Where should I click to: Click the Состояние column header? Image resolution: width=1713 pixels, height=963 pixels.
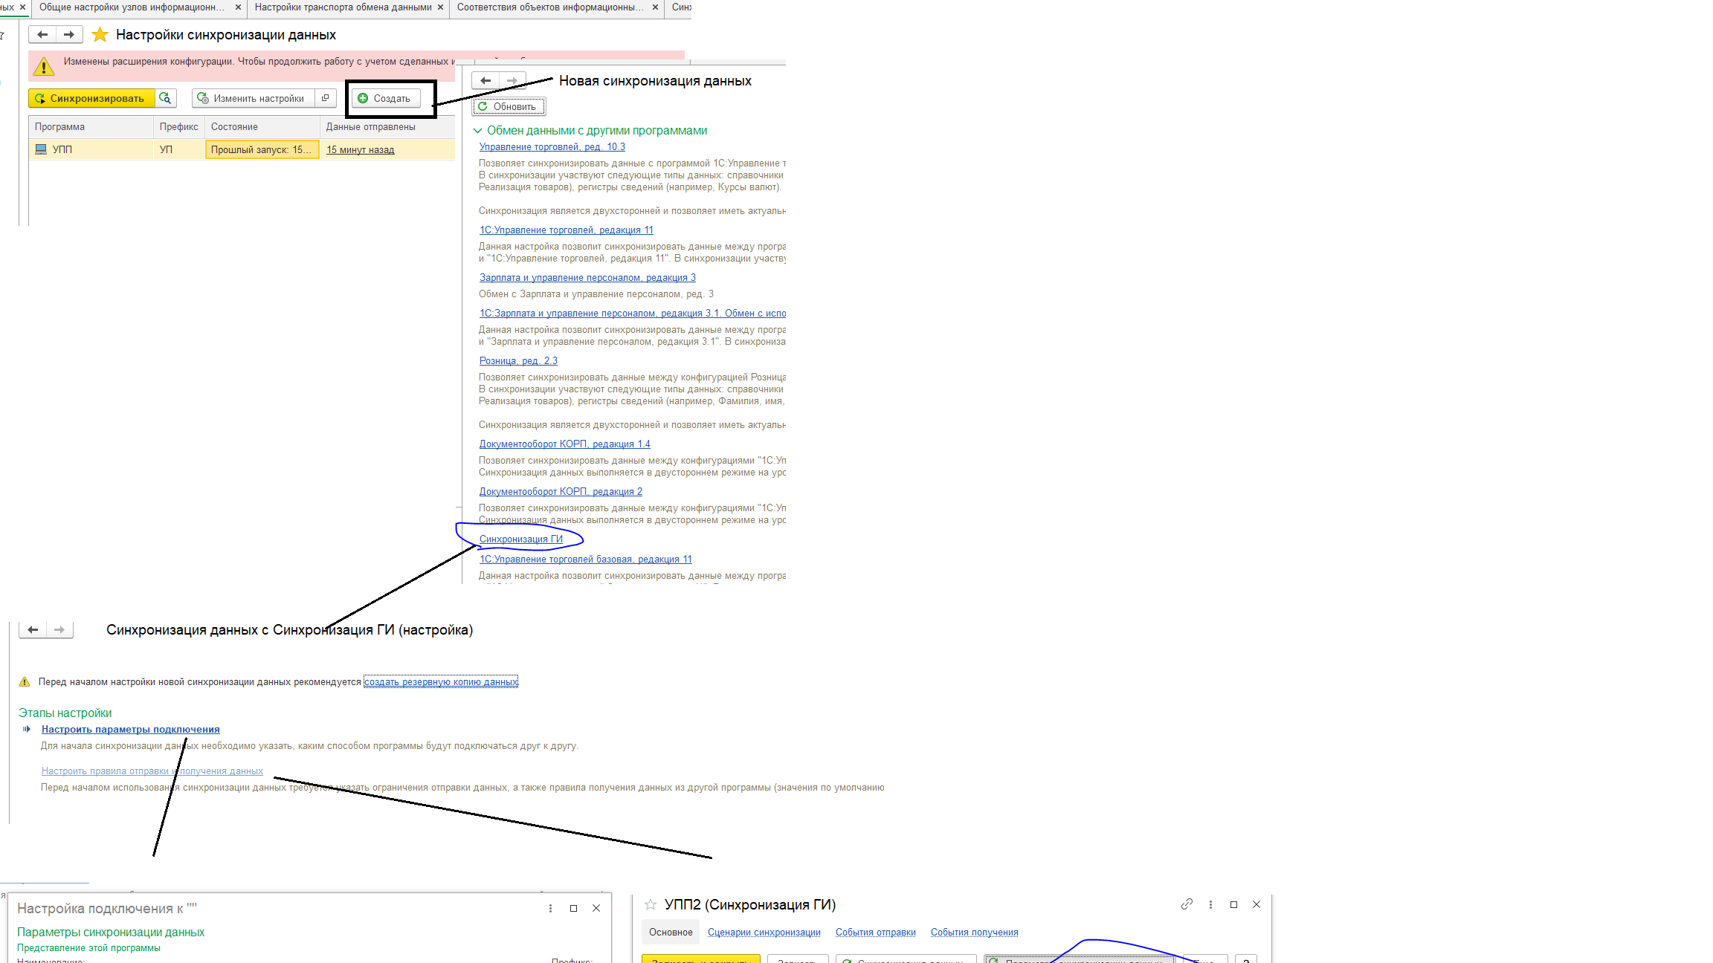[262, 127]
